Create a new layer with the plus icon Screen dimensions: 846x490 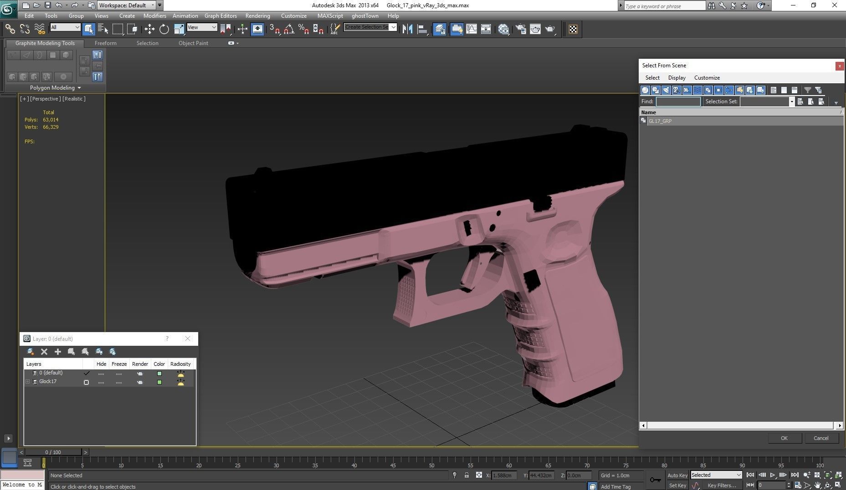tap(57, 352)
